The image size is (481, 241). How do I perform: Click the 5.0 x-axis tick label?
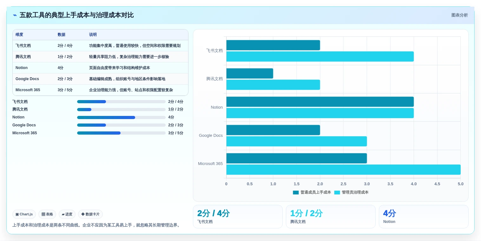coord(460,184)
